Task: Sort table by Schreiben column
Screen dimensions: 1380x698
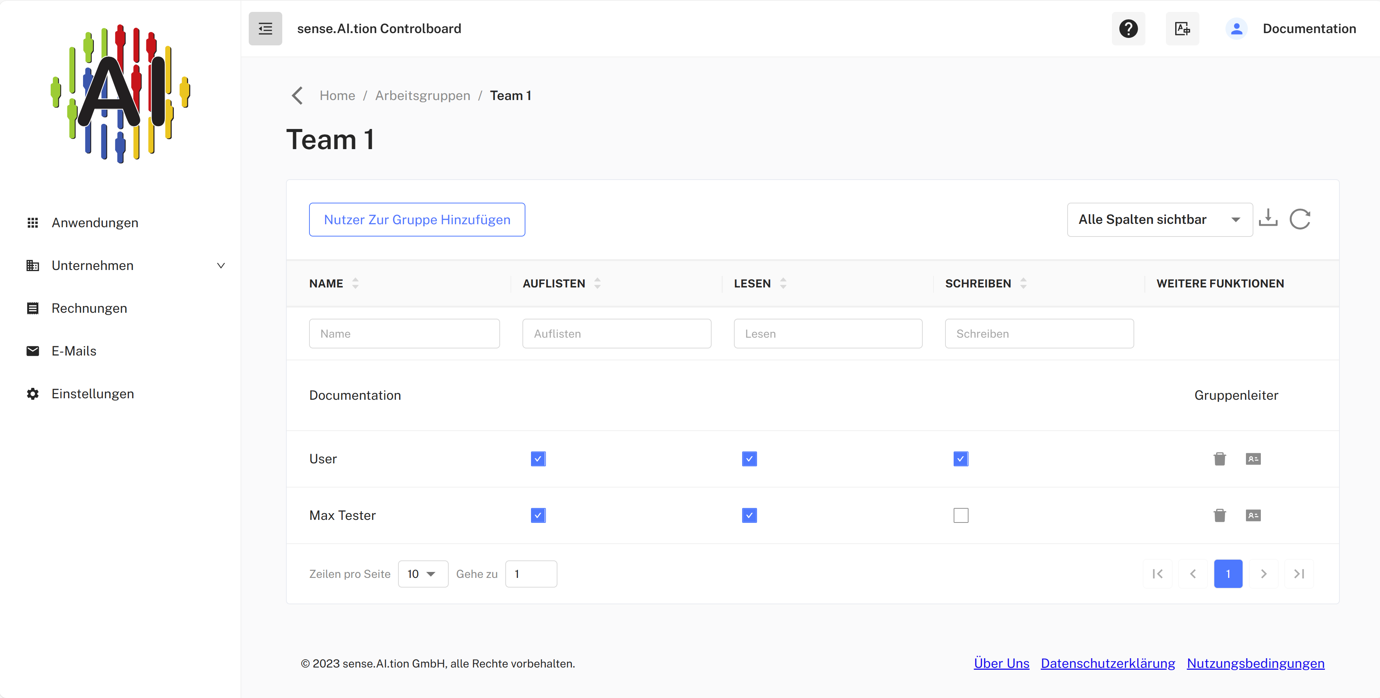Action: coord(1023,283)
